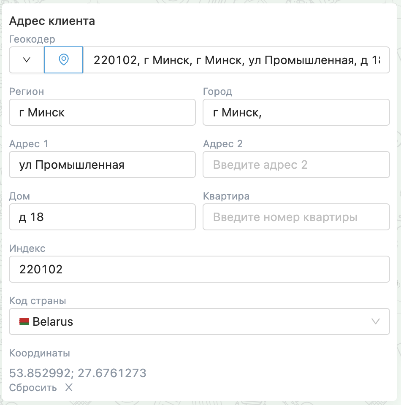Click coordinates text 53.852992; 27.6761273
The width and height of the screenshot is (401, 405).
tap(78, 373)
